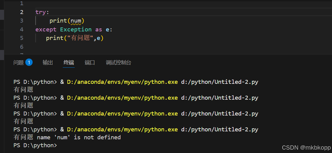Click the underlined num variable
The image size is (332, 153).
point(76,21)
